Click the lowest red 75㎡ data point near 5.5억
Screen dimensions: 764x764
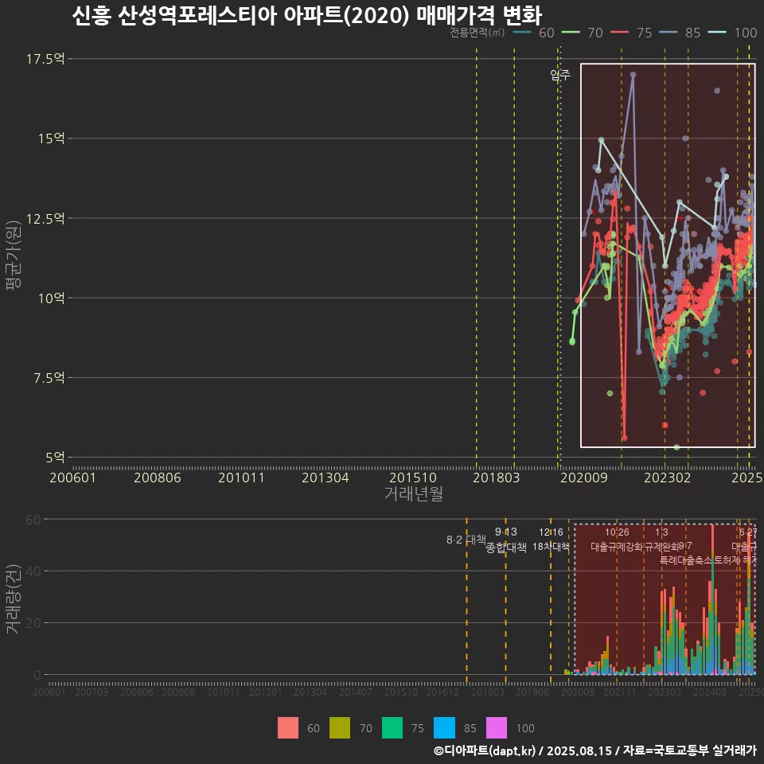[x=624, y=438]
